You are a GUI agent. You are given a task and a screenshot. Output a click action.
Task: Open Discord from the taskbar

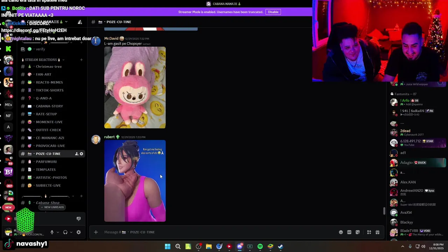click(x=239, y=246)
